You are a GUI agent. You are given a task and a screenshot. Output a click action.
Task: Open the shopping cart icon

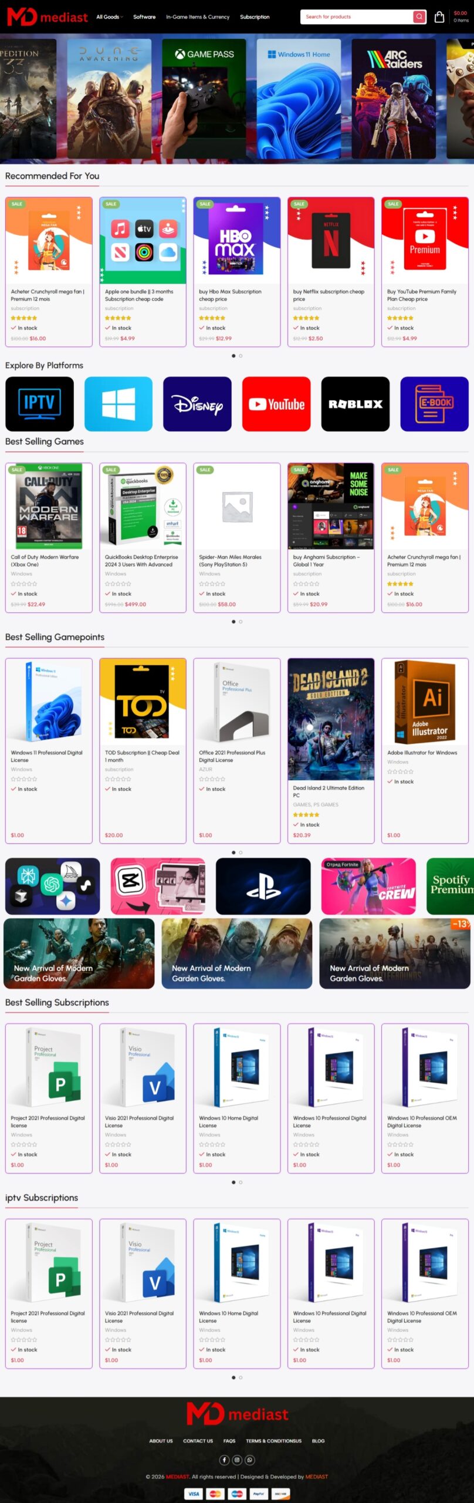pyautogui.click(x=439, y=17)
